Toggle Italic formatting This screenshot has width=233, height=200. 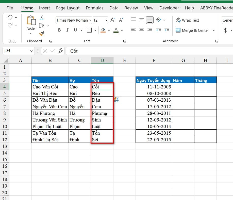point(68,30)
